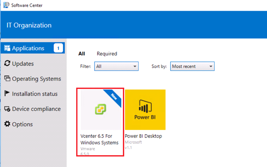Viewport: 267px width, 167px height.
Task: Click the Installation status flag icon
Action: click(7, 93)
